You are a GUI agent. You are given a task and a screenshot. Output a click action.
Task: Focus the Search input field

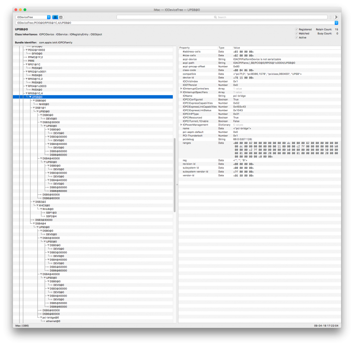tap(222, 17)
